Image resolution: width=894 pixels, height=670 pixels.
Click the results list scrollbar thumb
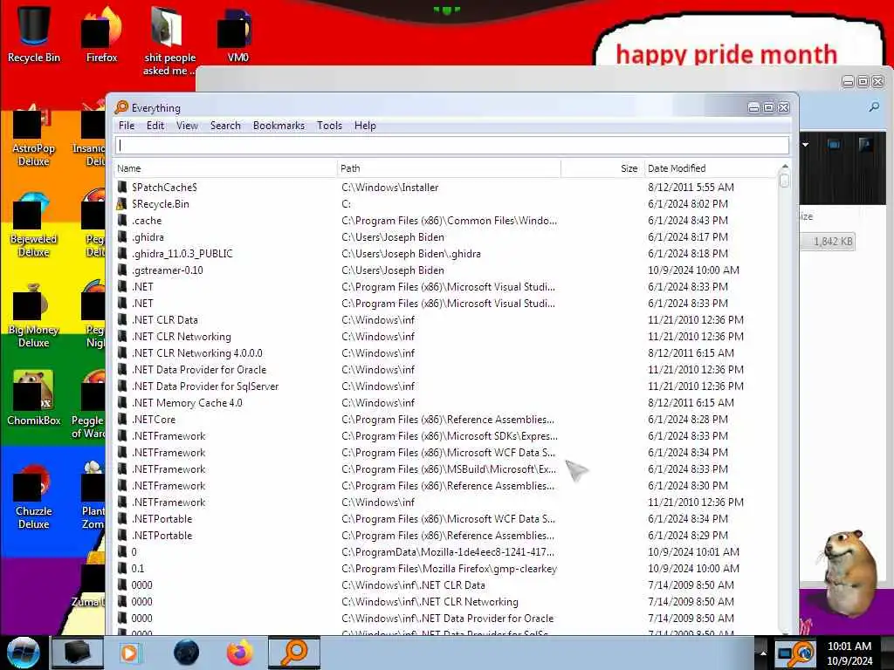click(x=785, y=180)
